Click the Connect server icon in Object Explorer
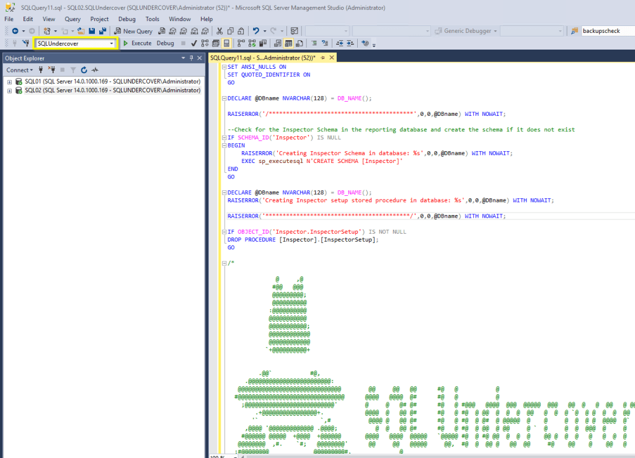Image resolution: width=635 pixels, height=458 pixels. (41, 69)
